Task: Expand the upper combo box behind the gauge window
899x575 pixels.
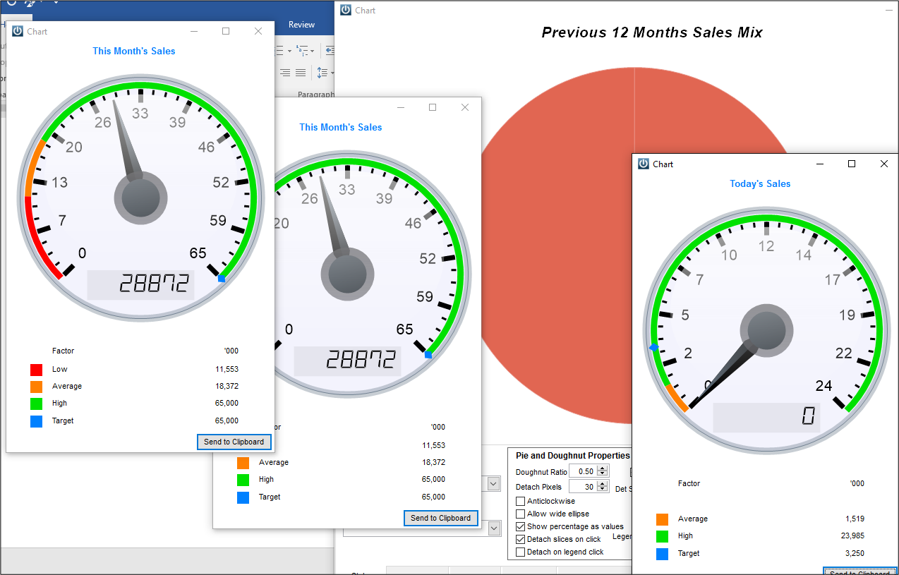Action: click(x=494, y=484)
